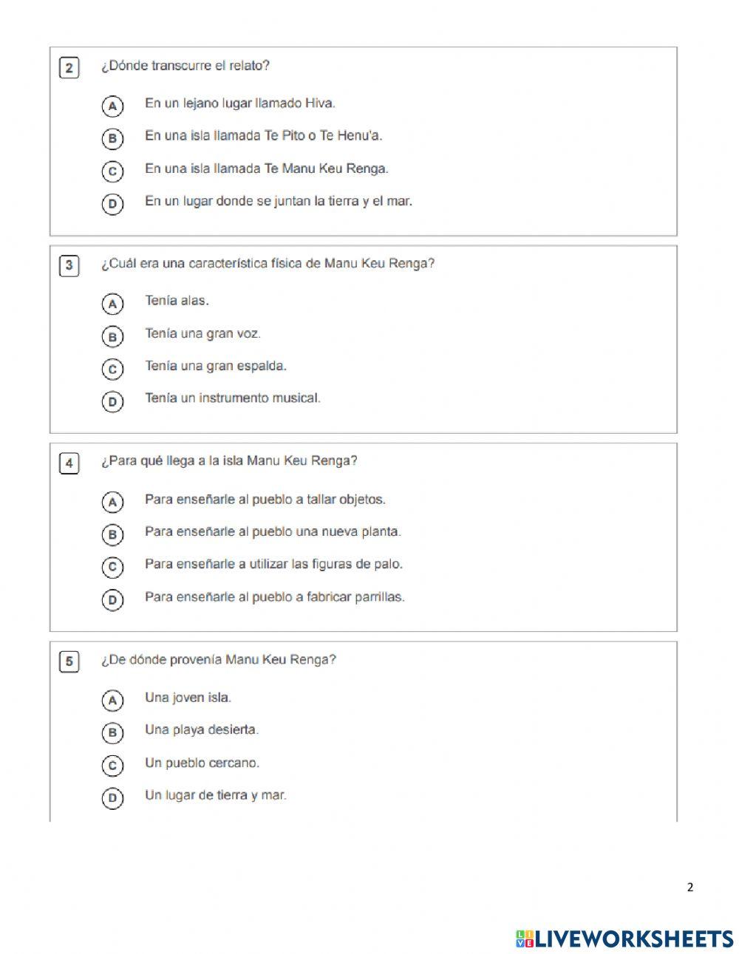The height and width of the screenshot is (954, 739).
Task: Click the Liveworksheets logo
Action: 624,938
